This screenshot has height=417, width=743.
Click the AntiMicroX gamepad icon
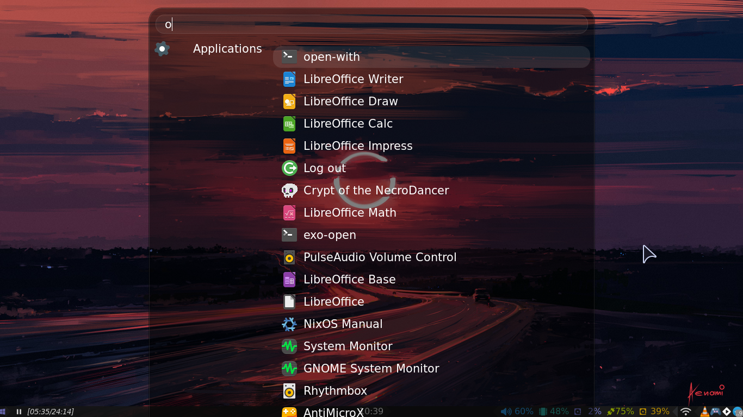pos(289,412)
